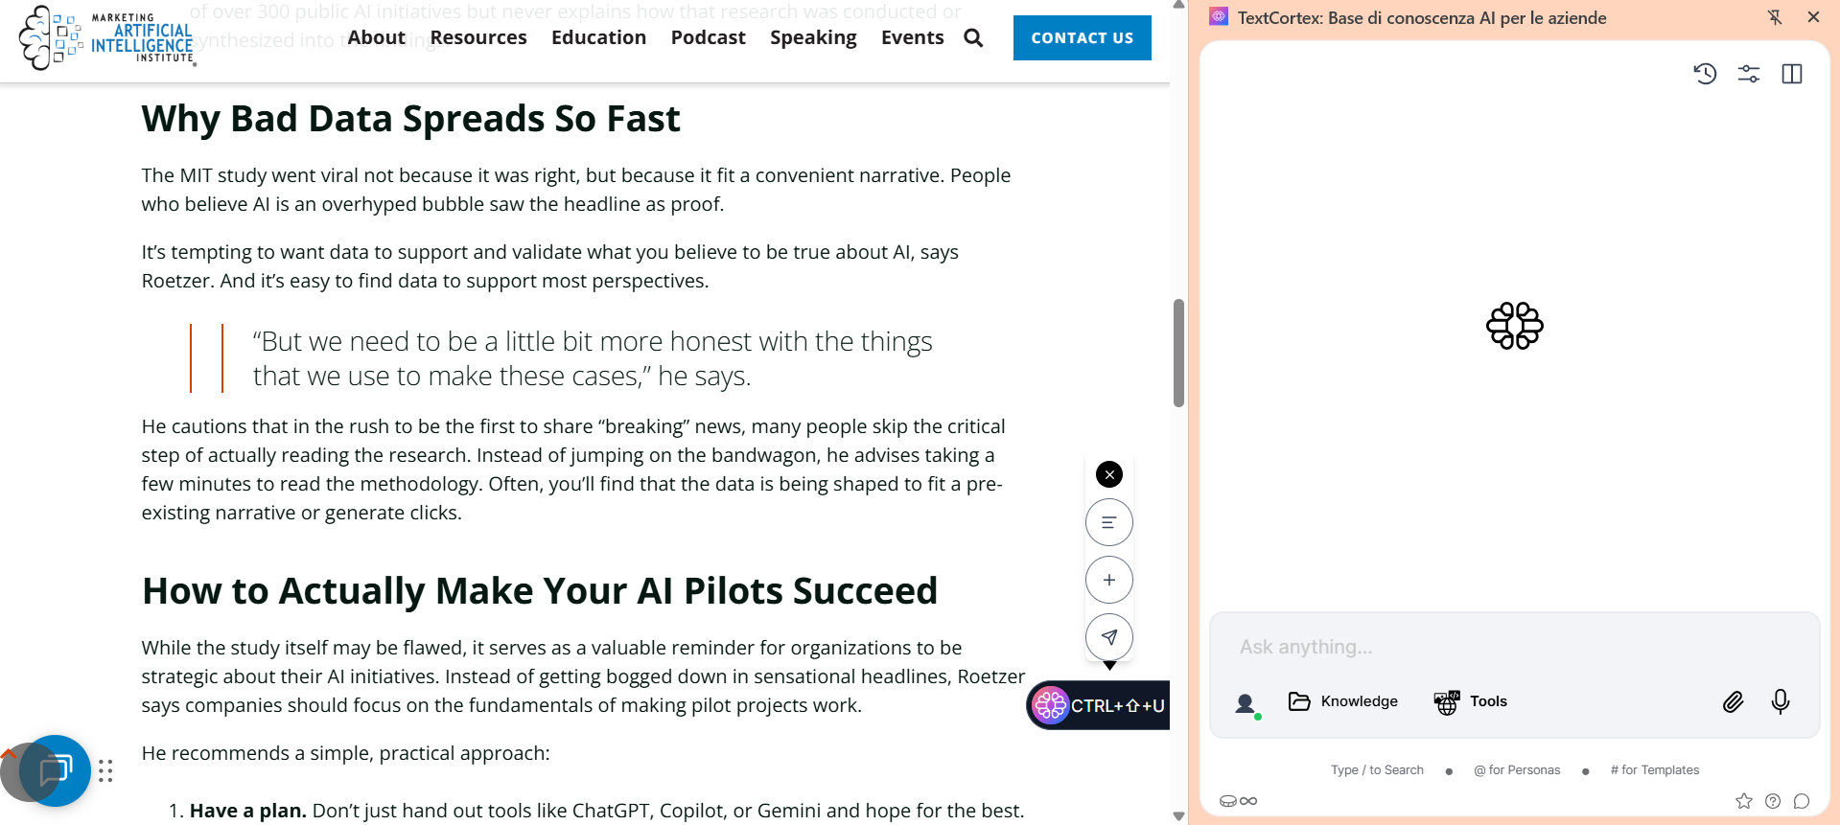The height and width of the screenshot is (825, 1840).
Task: Click the CONTACT US button
Action: [x=1082, y=38]
